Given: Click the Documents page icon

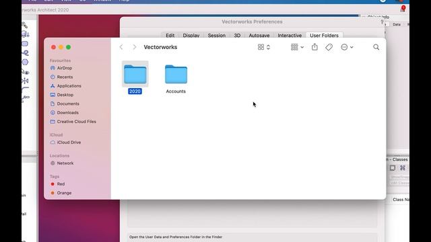Looking at the screenshot, I should [x=53, y=104].
